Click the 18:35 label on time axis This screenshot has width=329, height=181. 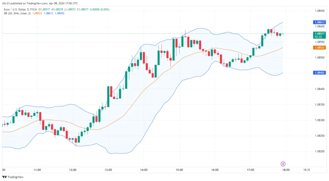pyautogui.click(x=307, y=170)
